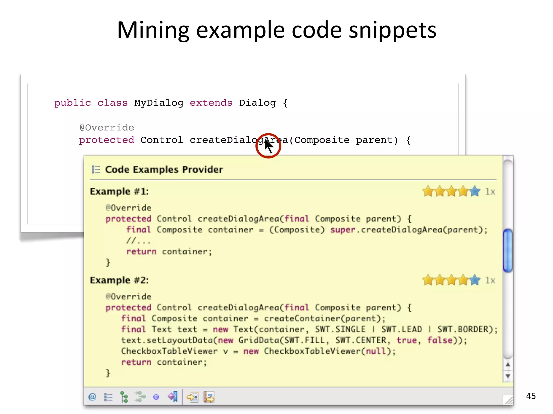The image size is (553, 414).
Task: Click 'MyDialog' class name in editor
Action: [x=159, y=103]
